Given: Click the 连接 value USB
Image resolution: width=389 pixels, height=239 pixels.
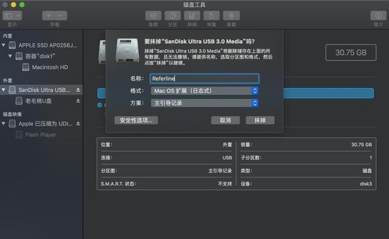Looking at the screenshot, I should [x=227, y=158].
